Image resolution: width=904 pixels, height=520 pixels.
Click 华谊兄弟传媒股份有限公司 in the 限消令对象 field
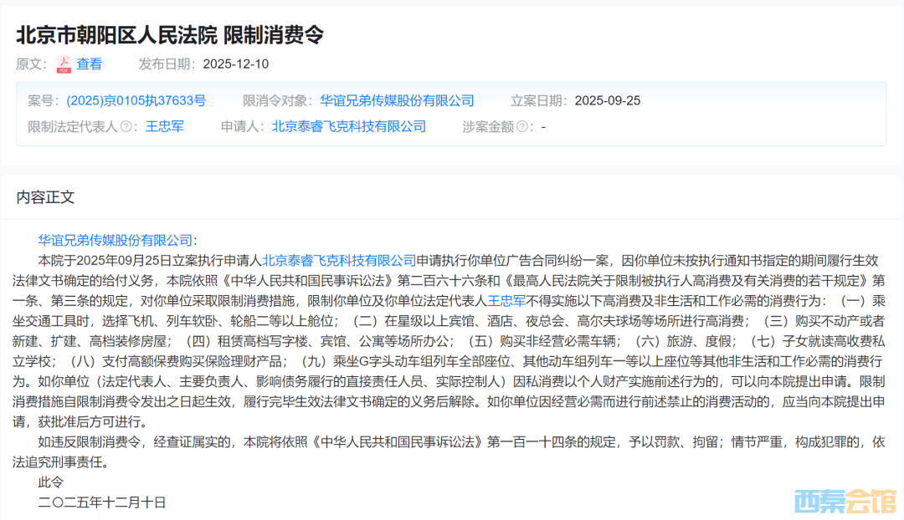click(397, 100)
